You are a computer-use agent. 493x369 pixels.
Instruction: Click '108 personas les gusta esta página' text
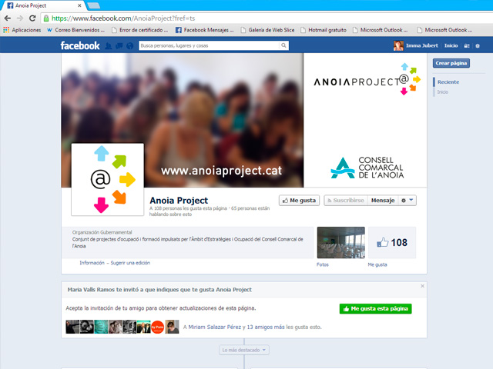click(x=188, y=208)
